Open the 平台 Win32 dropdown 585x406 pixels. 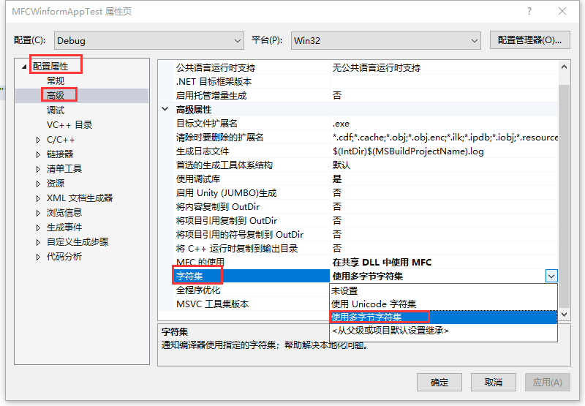pyautogui.click(x=386, y=40)
